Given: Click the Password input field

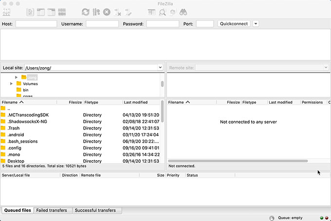Looking at the screenshot, I should (163, 24).
